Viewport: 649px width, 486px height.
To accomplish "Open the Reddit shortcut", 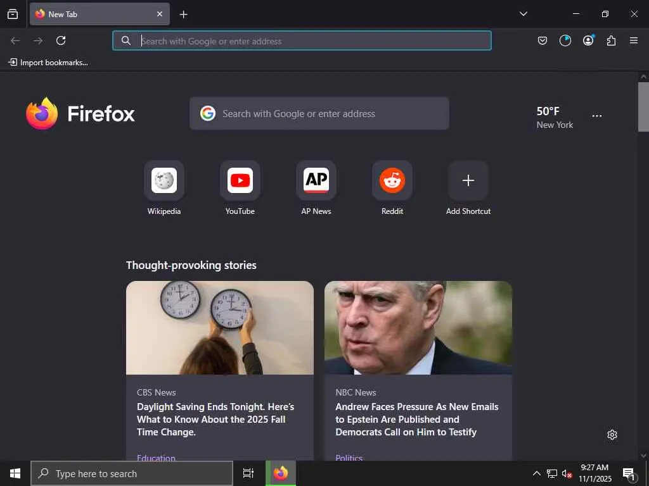I will pyautogui.click(x=392, y=188).
